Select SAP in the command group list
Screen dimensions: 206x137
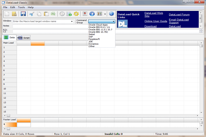coord(91,37)
